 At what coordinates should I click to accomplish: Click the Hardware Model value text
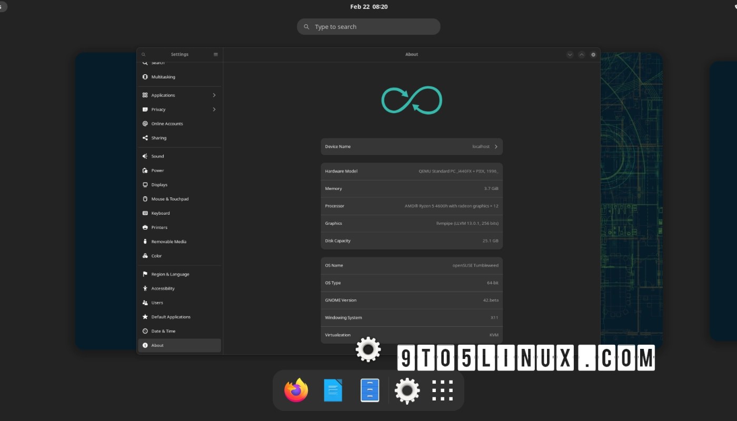click(x=459, y=172)
